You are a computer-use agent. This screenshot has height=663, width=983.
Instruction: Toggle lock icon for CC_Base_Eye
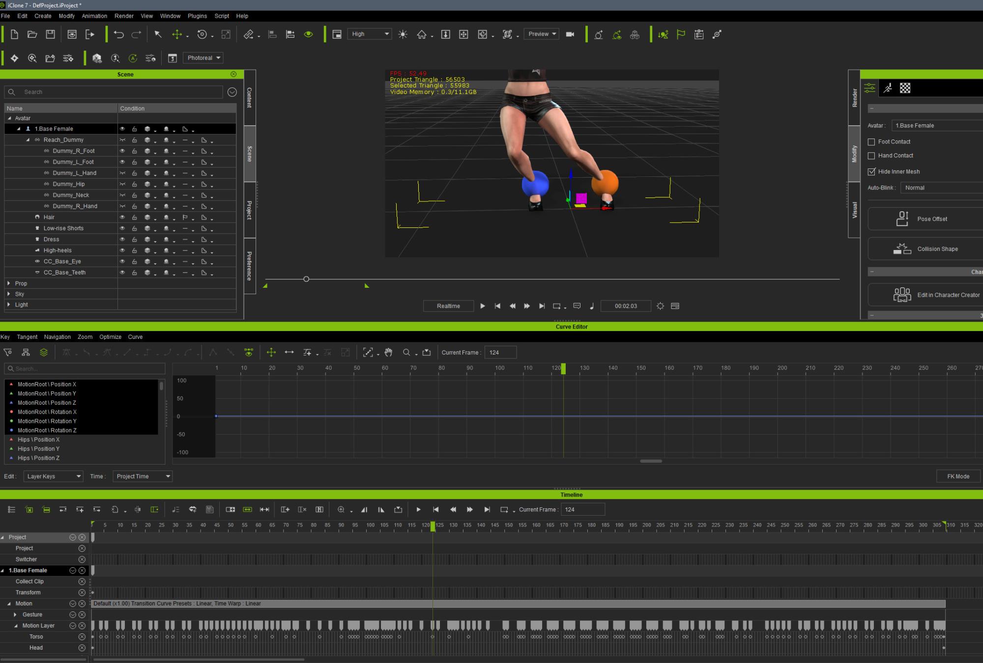click(134, 261)
